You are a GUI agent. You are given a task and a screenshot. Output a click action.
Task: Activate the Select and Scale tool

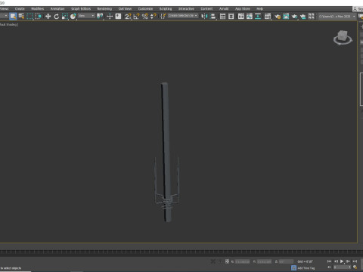(x=65, y=17)
